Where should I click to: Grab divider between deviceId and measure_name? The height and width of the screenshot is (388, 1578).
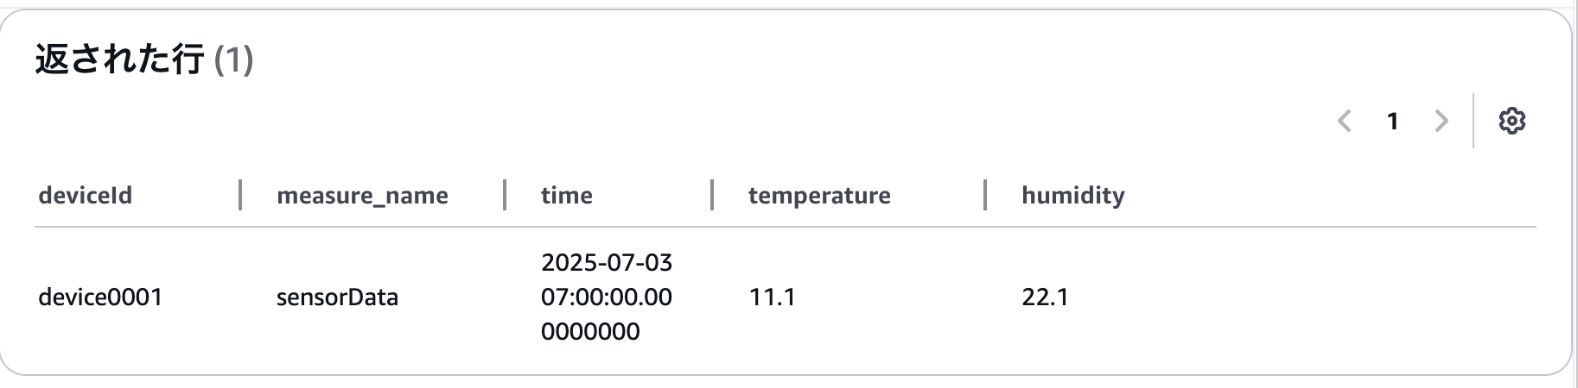(x=240, y=195)
